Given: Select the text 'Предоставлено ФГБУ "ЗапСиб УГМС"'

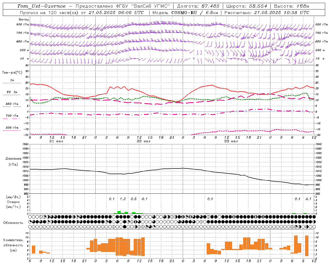Looking at the screenshot, I should pyautogui.click(x=123, y=6).
